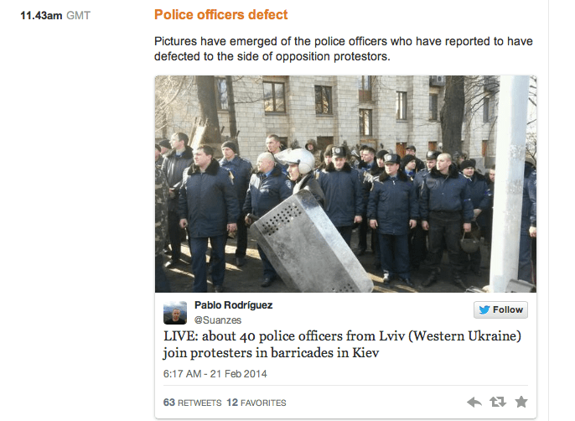Screen dimensions: 575x421
Task: Click the 11.43am GMT entry timestamp
Action: pos(55,16)
